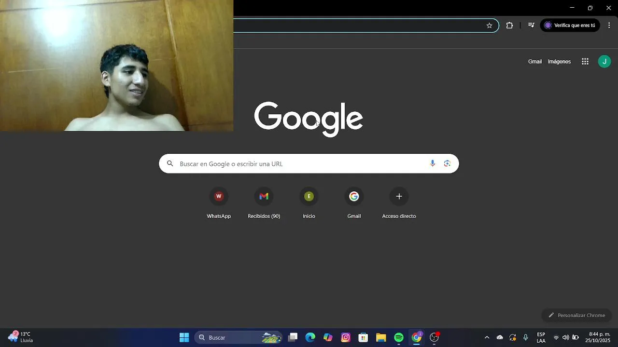Launch Microsoft Edge from the taskbar
Screen dimensions: 618x347
pyautogui.click(x=310, y=337)
